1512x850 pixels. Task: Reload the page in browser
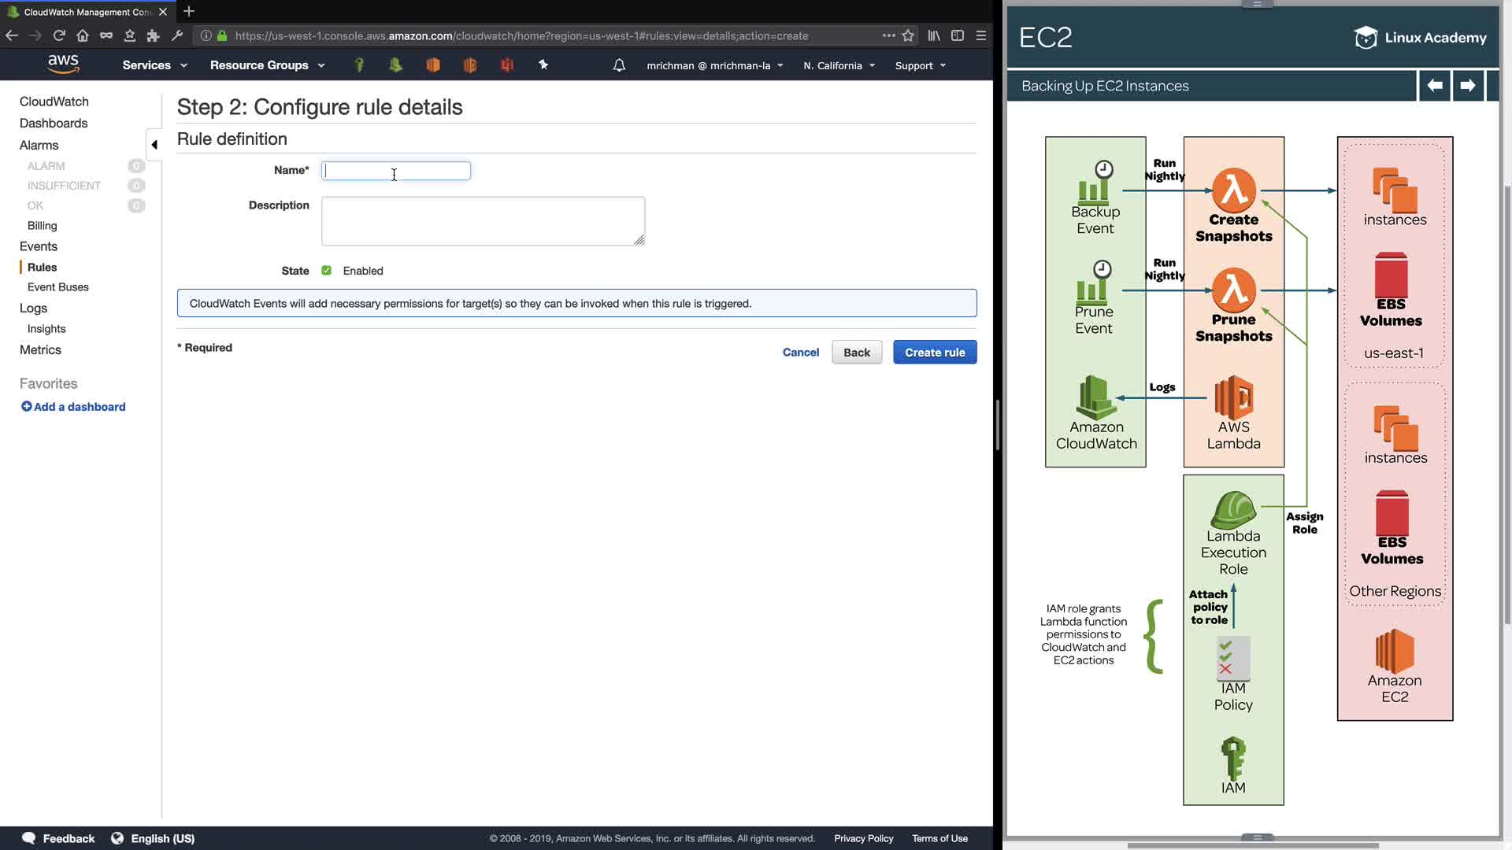pos(59,35)
